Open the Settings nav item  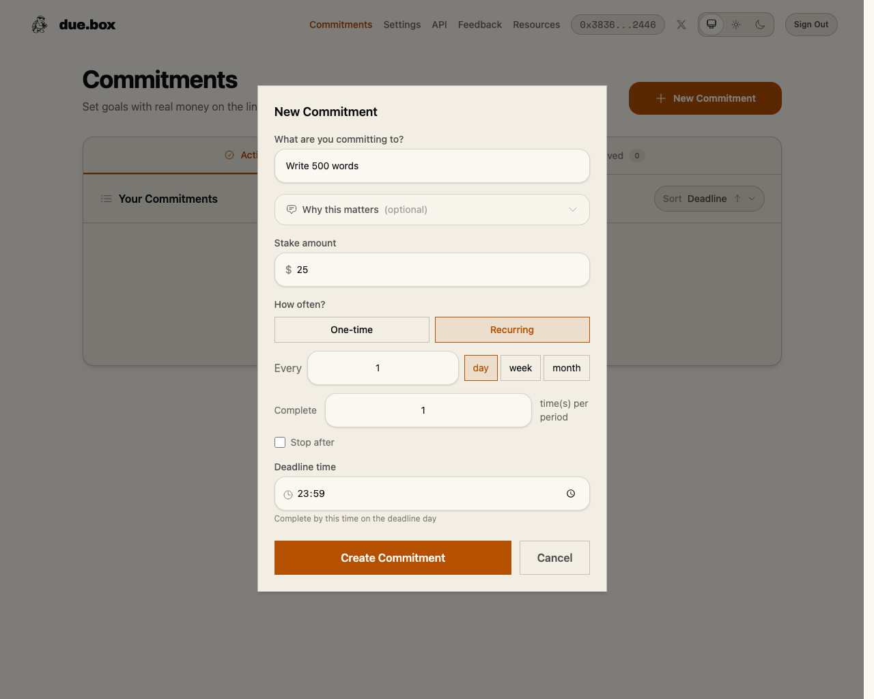pos(402,25)
